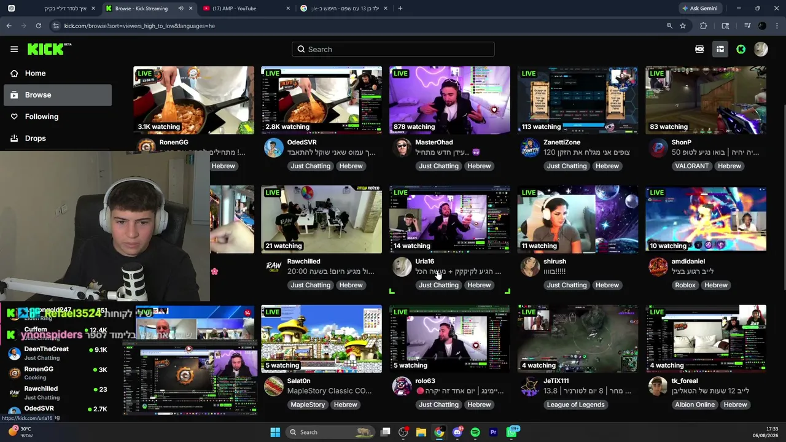
Task: Go back in the browser
Action: [9, 26]
